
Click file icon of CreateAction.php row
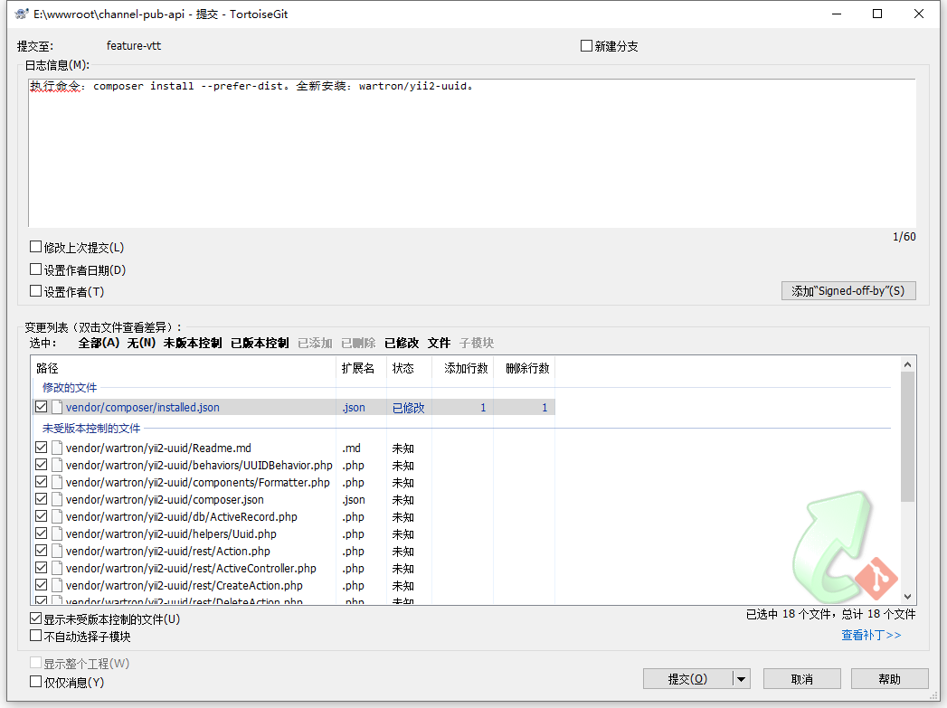pyautogui.click(x=57, y=585)
